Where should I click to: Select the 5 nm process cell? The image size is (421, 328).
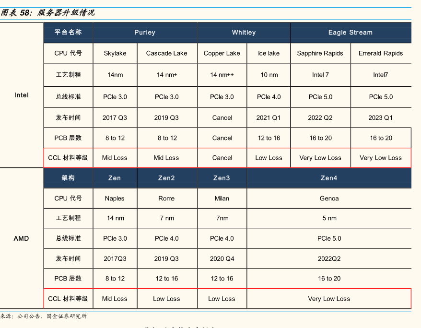(329, 218)
